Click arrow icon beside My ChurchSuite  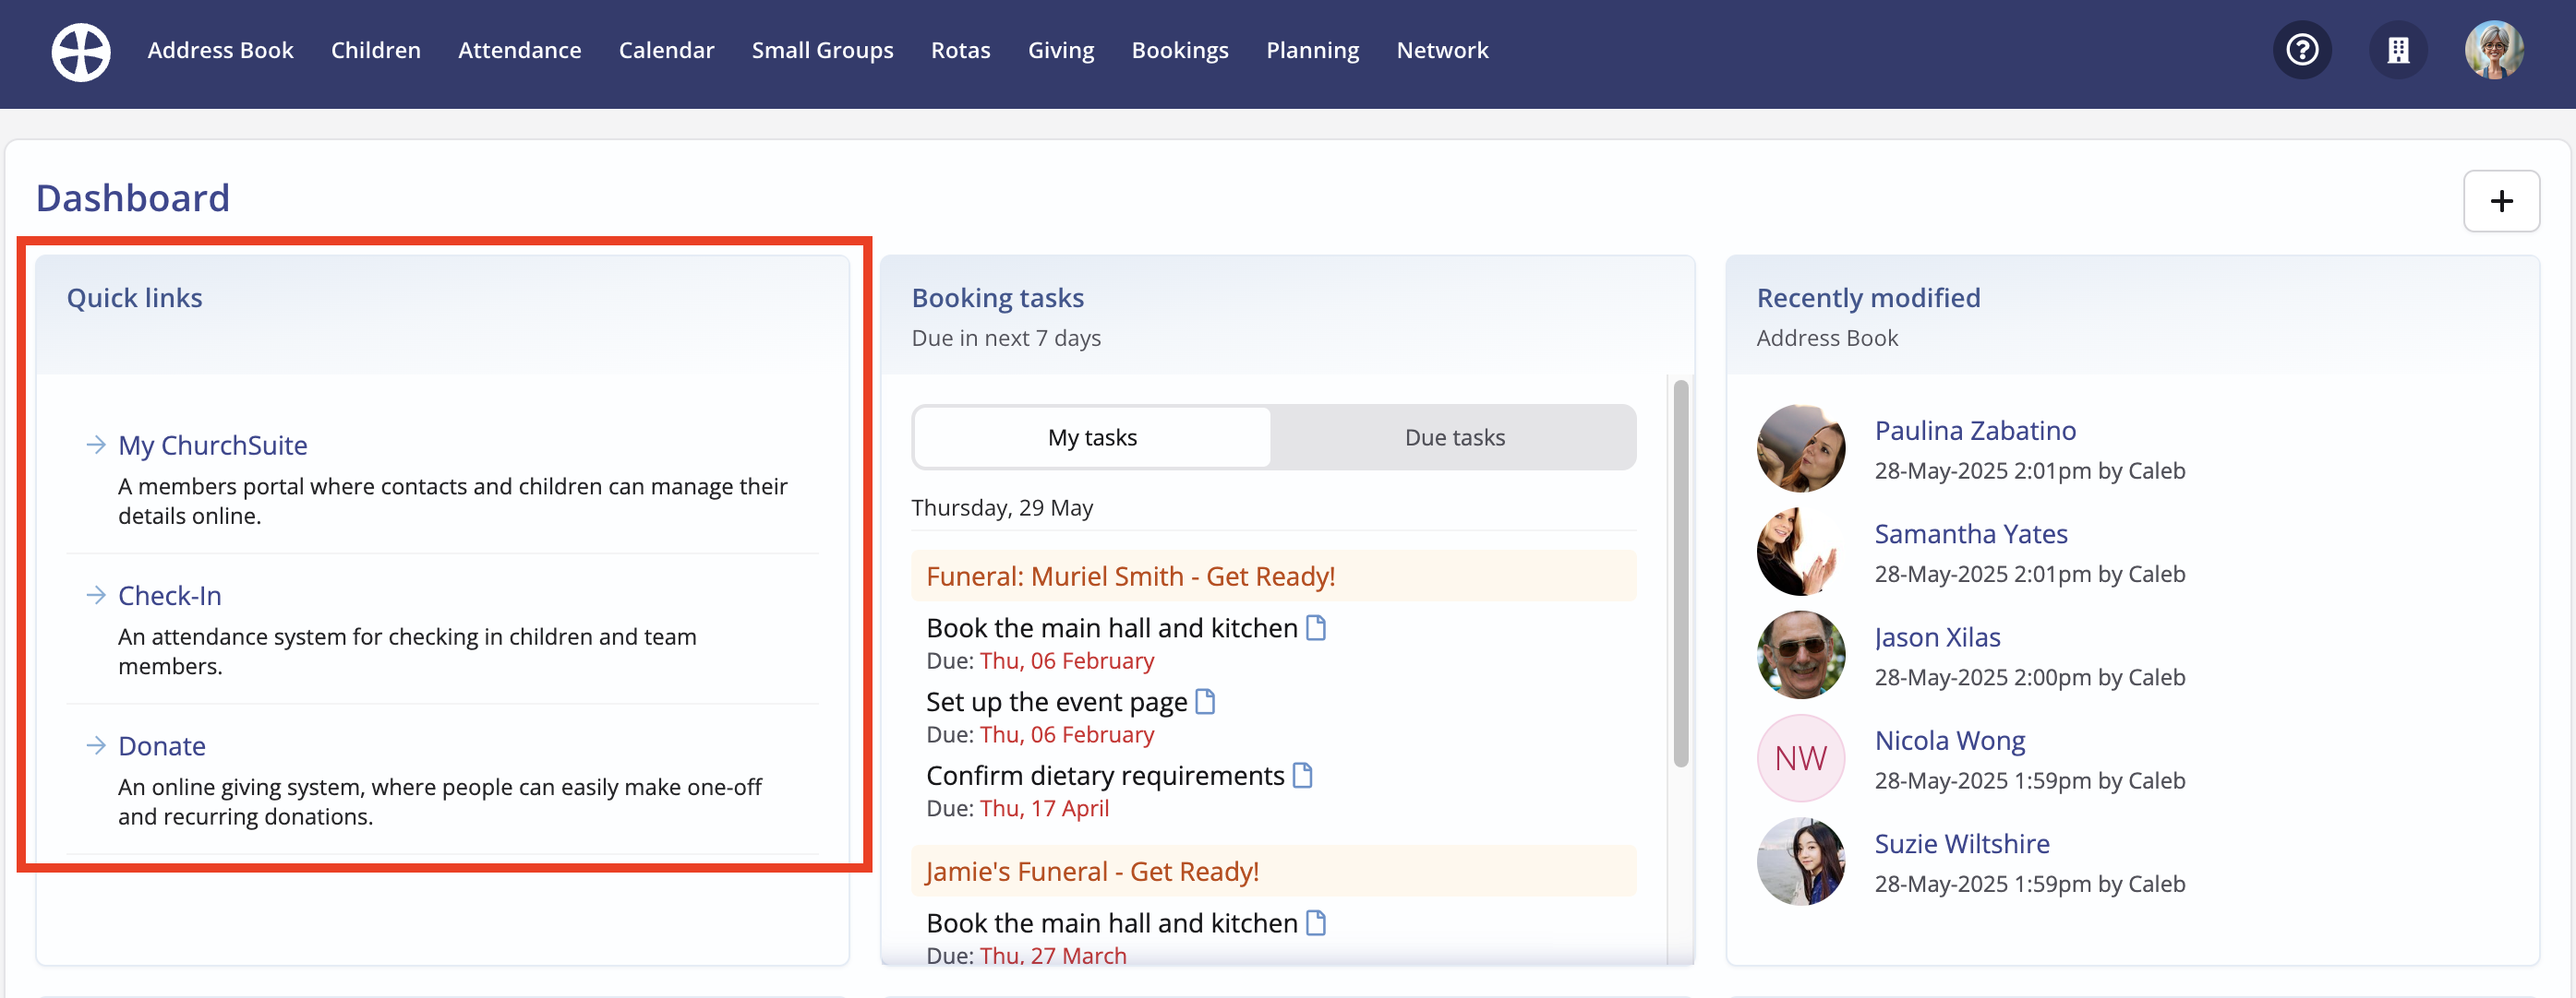point(96,445)
